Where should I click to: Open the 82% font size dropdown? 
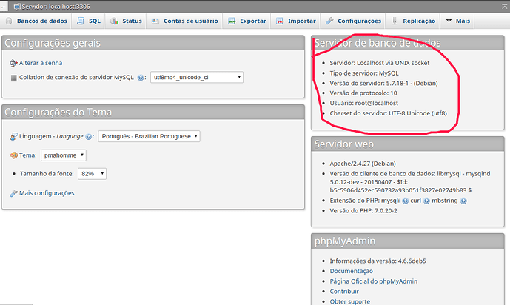click(92, 174)
